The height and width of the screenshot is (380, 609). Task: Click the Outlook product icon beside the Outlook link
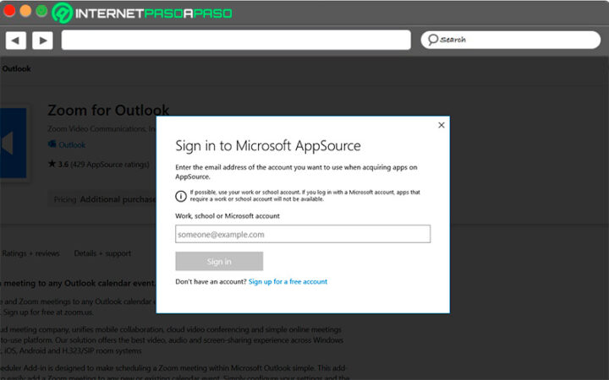52,145
